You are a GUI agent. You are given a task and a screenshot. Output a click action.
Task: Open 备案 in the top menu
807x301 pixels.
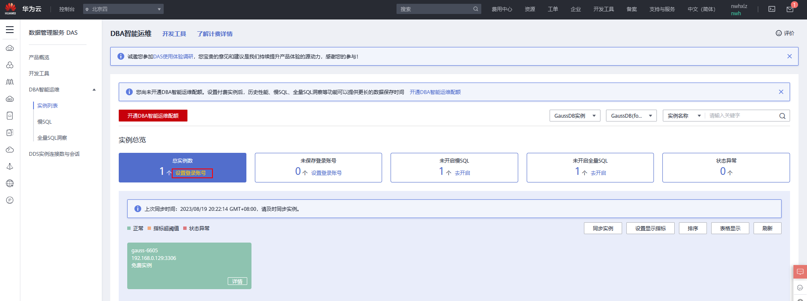point(632,9)
